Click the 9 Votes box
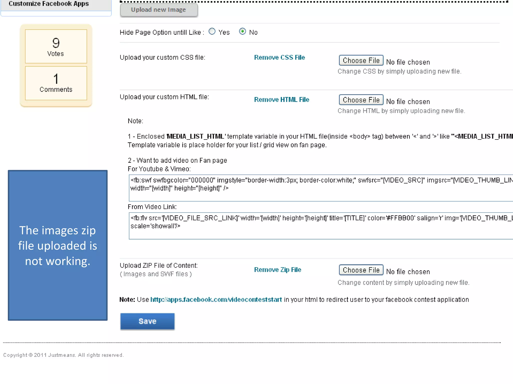Image resolution: width=513 pixels, height=384 pixels. pos(56,46)
